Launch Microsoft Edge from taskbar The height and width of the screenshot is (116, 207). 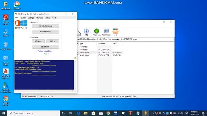[78, 113]
